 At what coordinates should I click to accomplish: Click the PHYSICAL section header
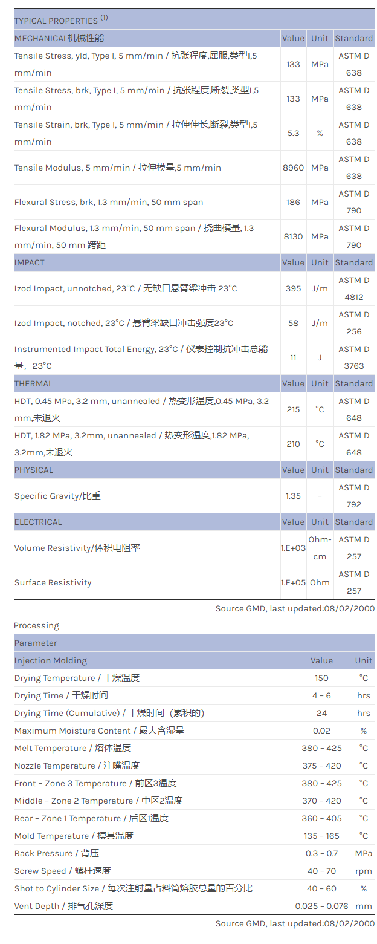pos(34,470)
